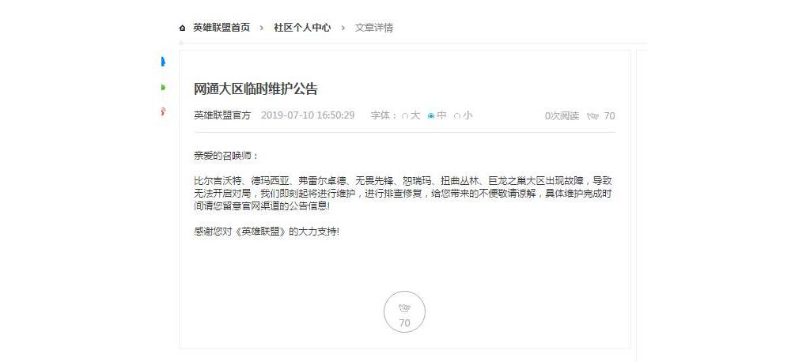810x362 pixels.
Task: Click the like icon beside 0次阅读
Action: coord(592,116)
